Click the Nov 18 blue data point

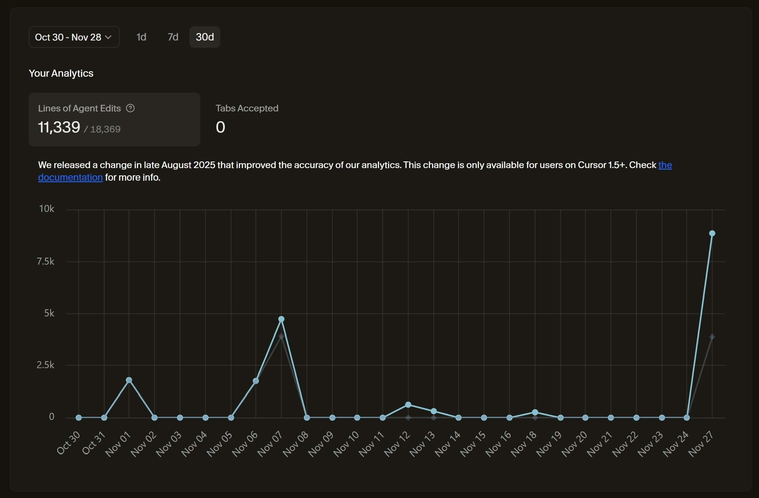click(x=535, y=412)
